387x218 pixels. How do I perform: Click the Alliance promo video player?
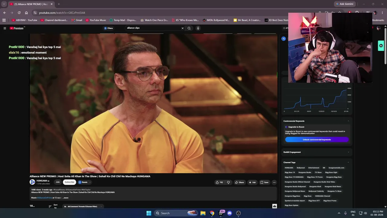tap(153, 103)
